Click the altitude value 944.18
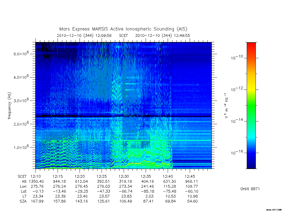Screen dimensions: 282x211 pos(59,181)
